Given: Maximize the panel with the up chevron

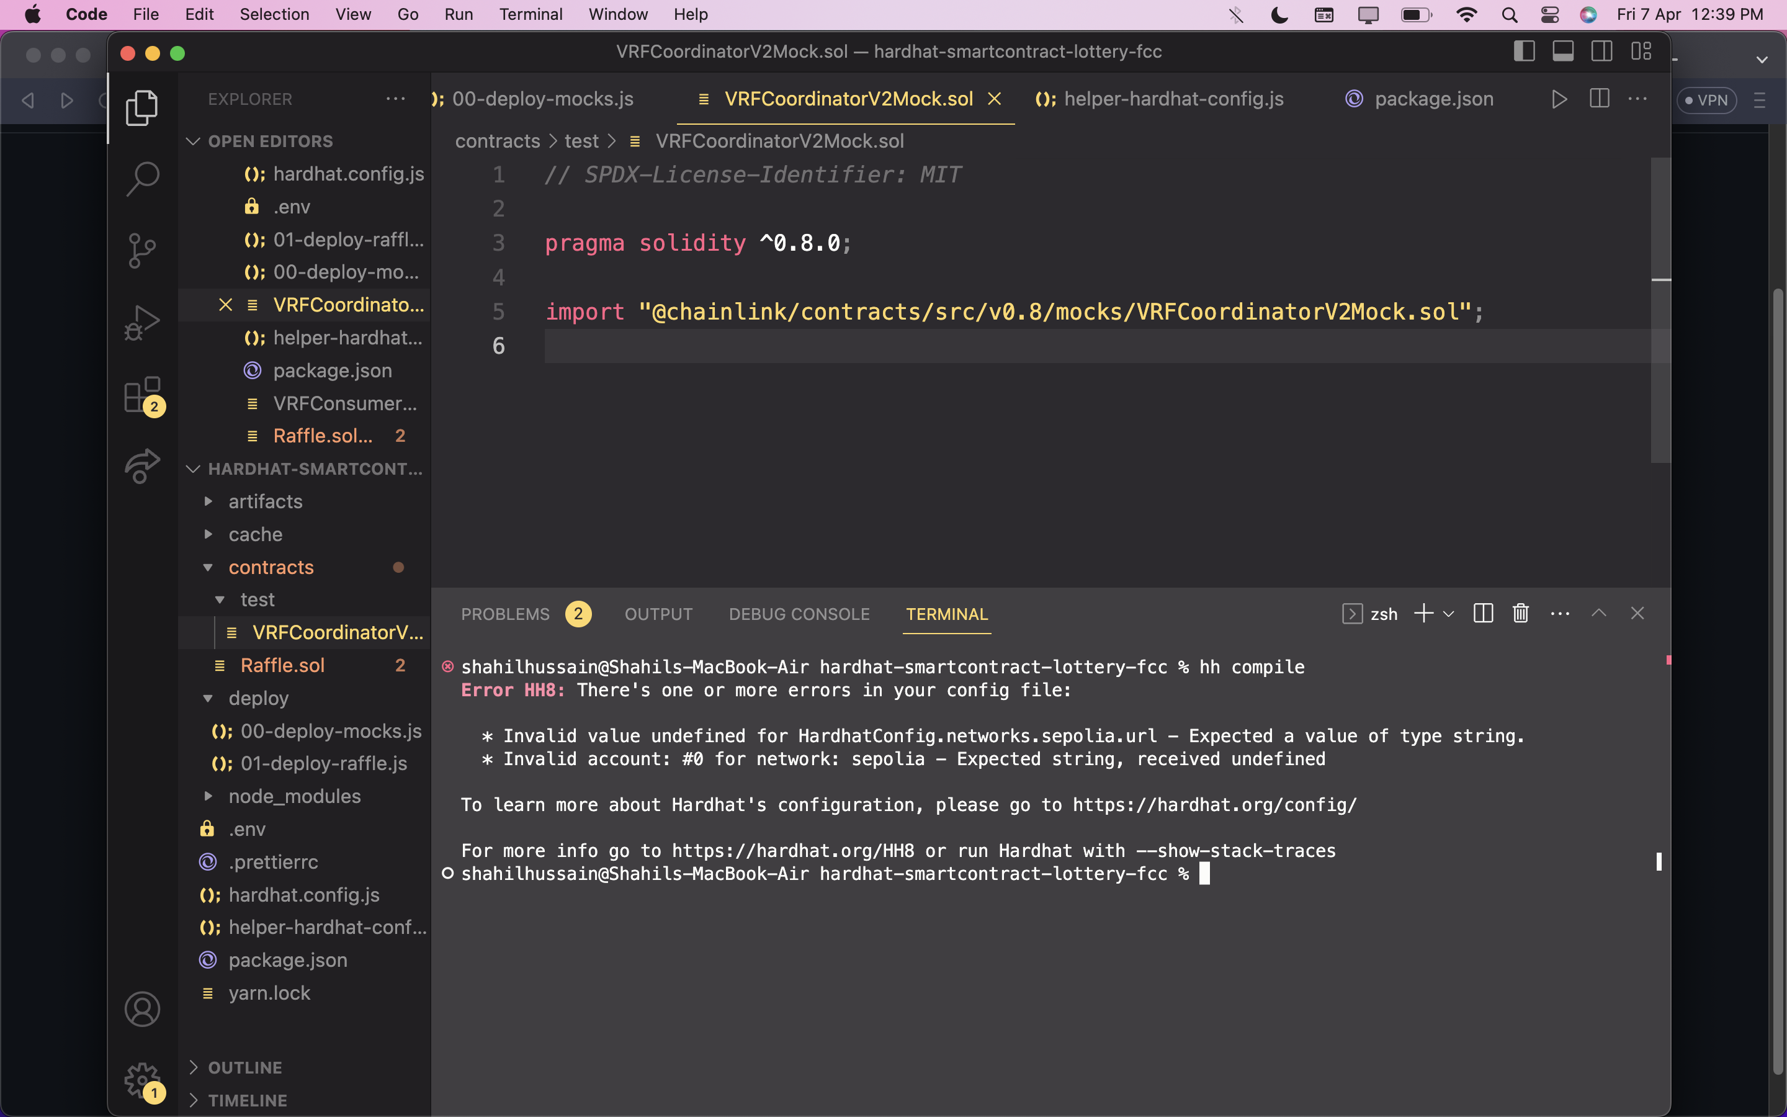Looking at the screenshot, I should point(1599,613).
